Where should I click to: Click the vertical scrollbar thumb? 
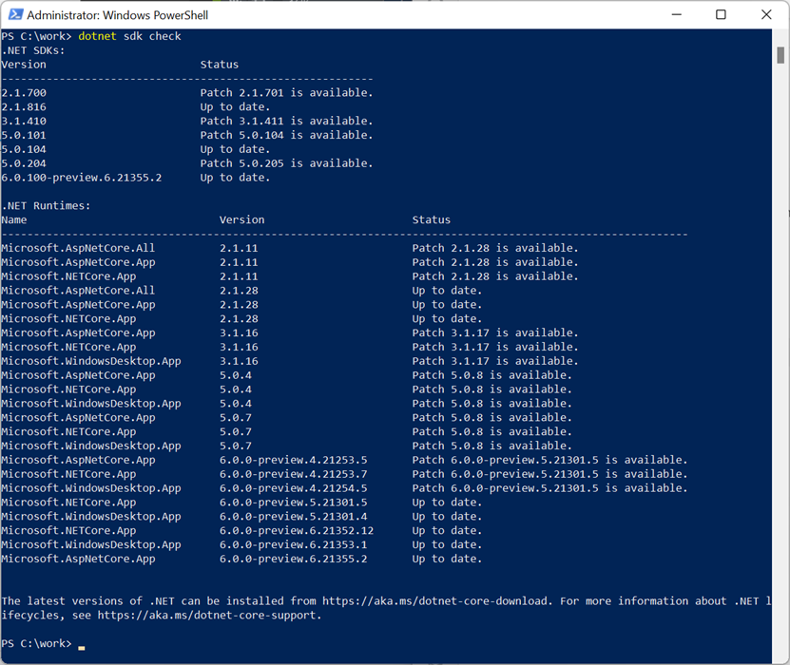pyautogui.click(x=780, y=55)
